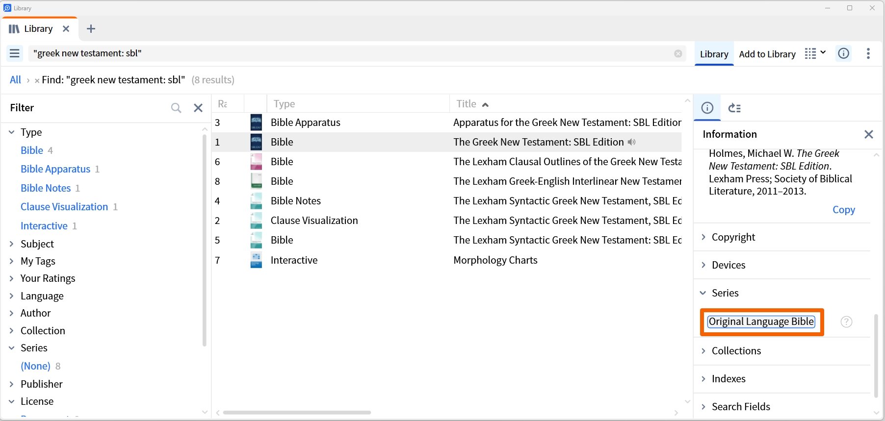The image size is (885, 421).
Task: Search within the Filter sidebar
Action: click(x=176, y=108)
